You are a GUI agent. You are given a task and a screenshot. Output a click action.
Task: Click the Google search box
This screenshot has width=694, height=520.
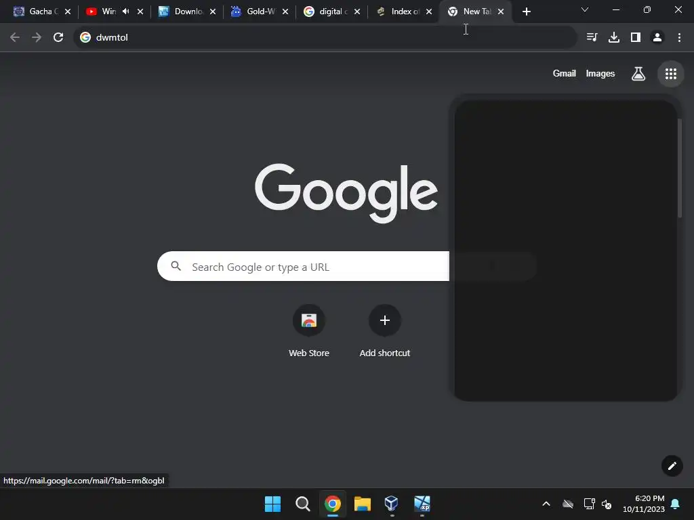click(303, 266)
